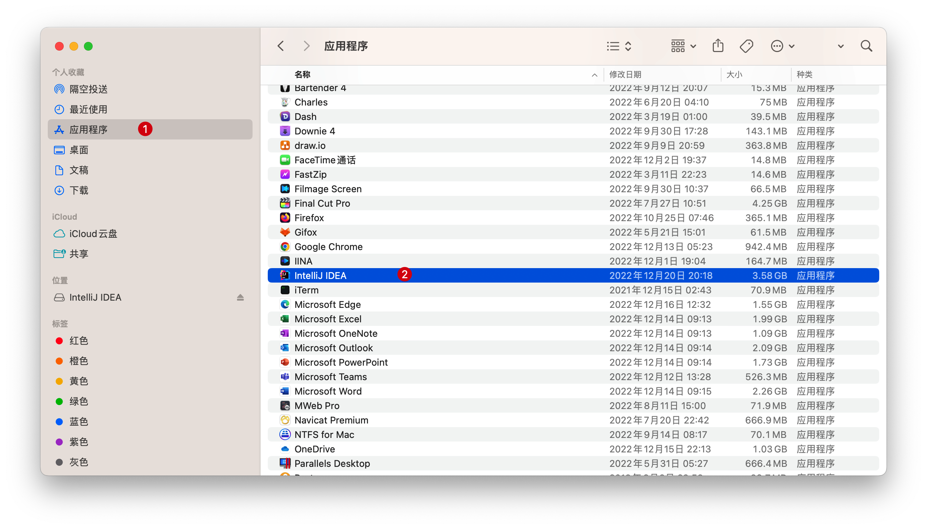927x529 pixels.
Task: Select the 蓝色 tag
Action: tap(150, 422)
